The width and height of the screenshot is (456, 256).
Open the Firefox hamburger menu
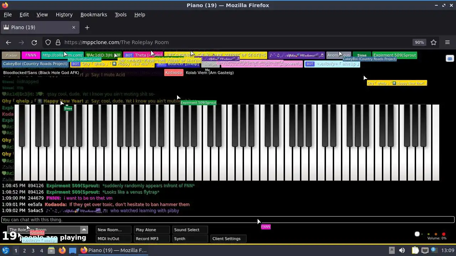(x=447, y=42)
